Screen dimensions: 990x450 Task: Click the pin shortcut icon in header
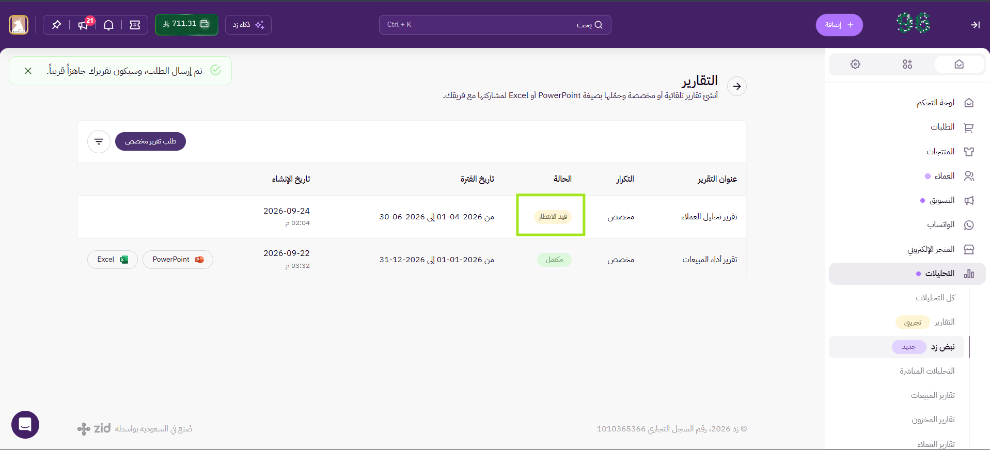pos(56,25)
